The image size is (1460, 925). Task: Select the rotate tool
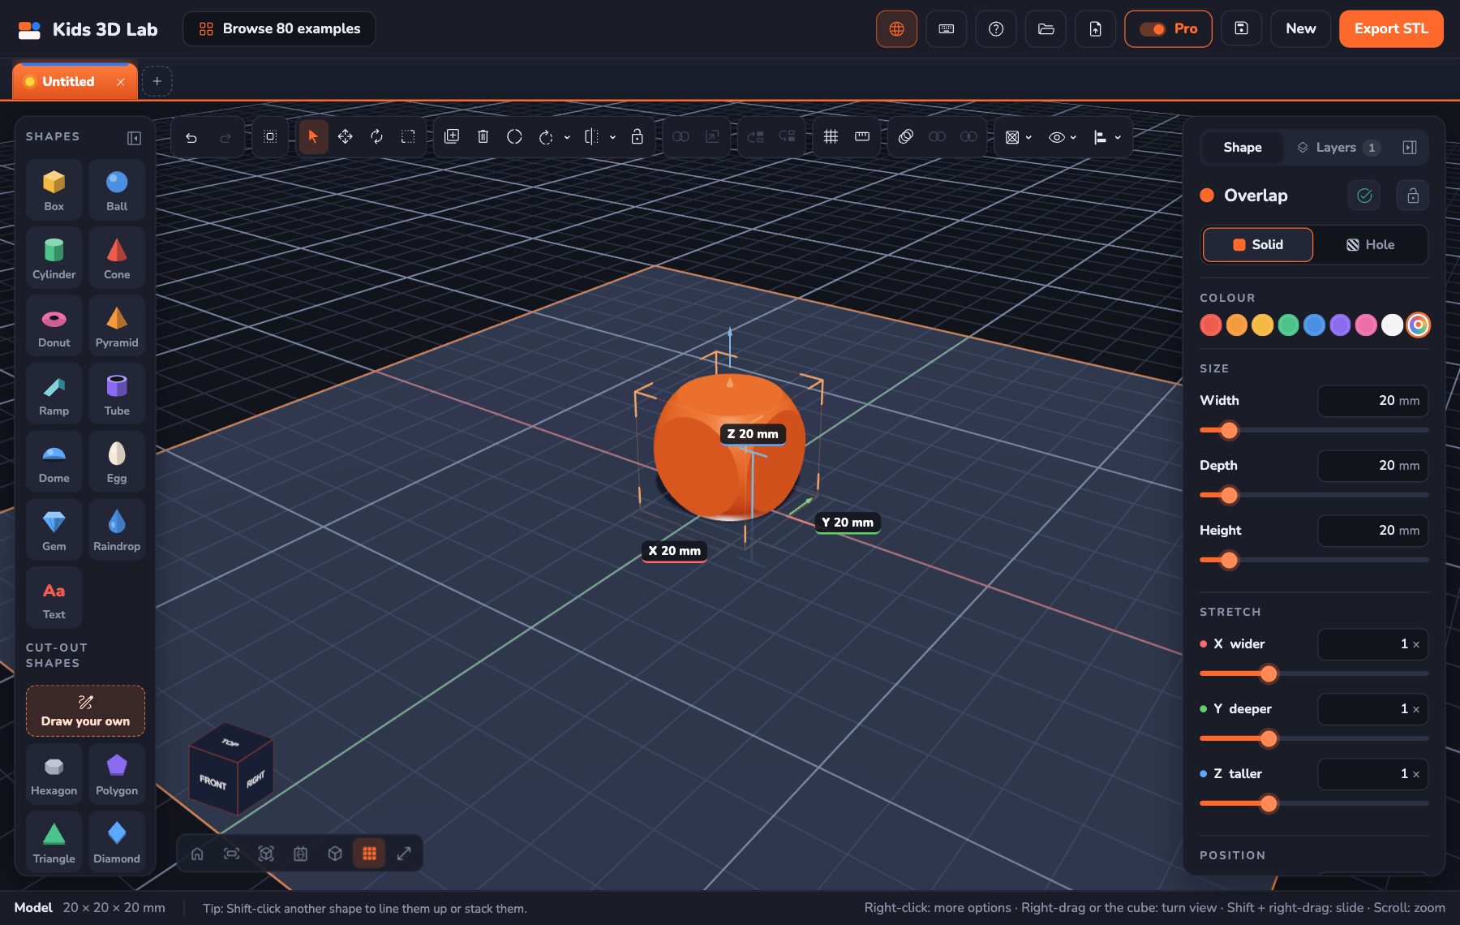[376, 137]
